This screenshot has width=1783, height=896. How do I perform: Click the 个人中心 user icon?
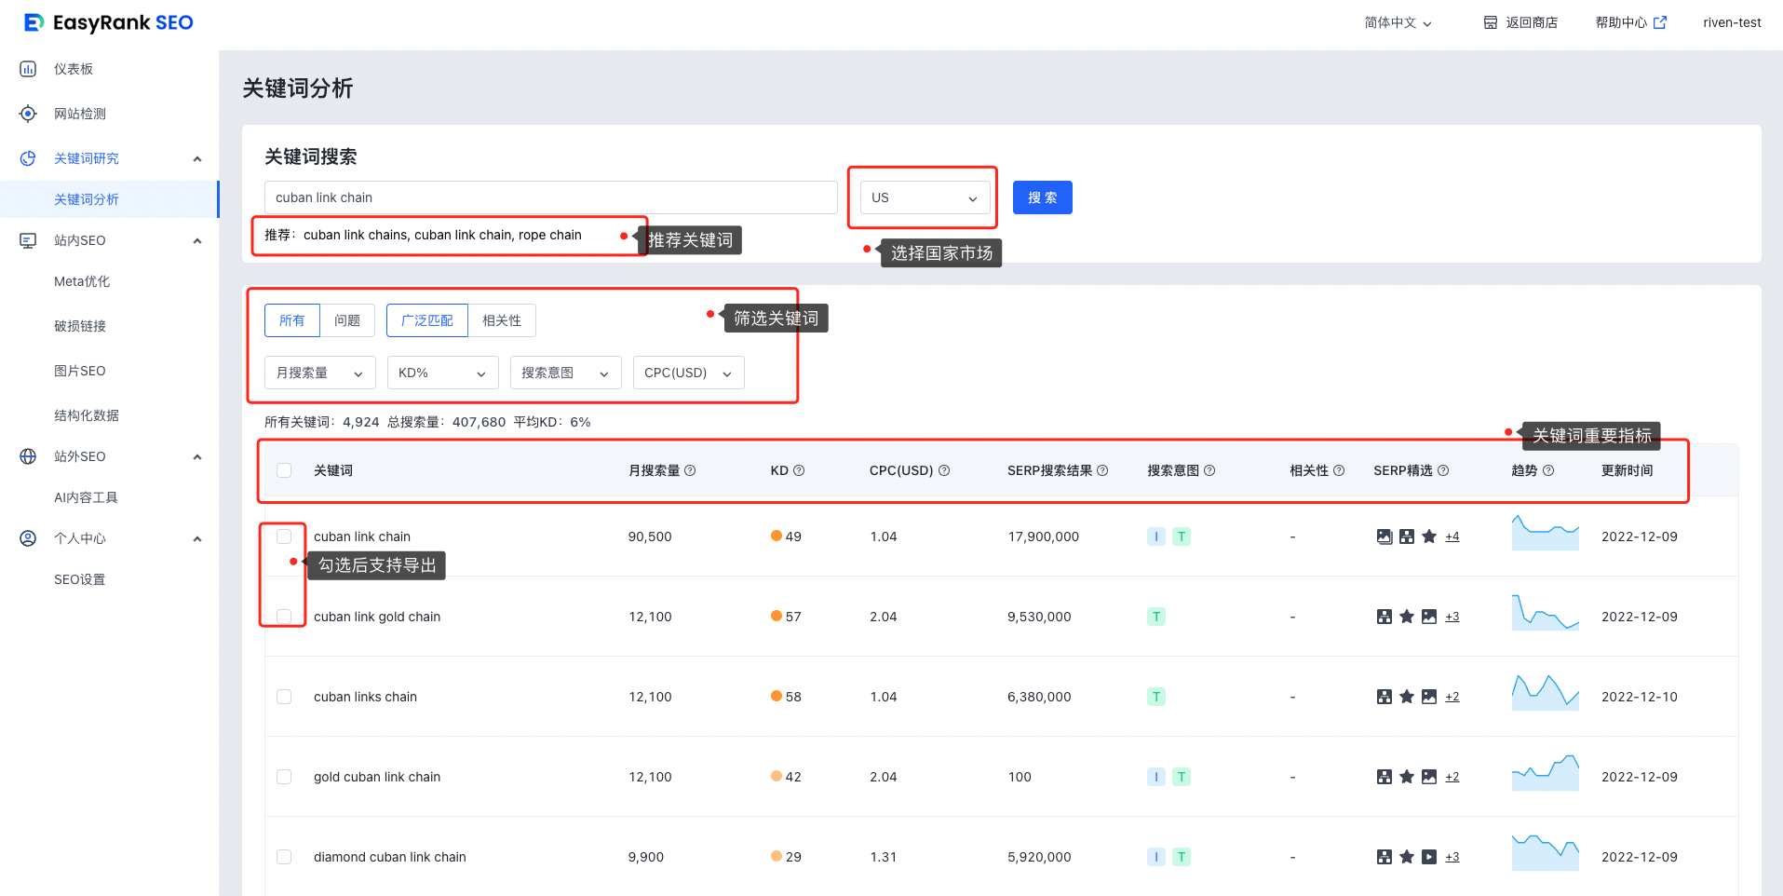click(x=28, y=538)
